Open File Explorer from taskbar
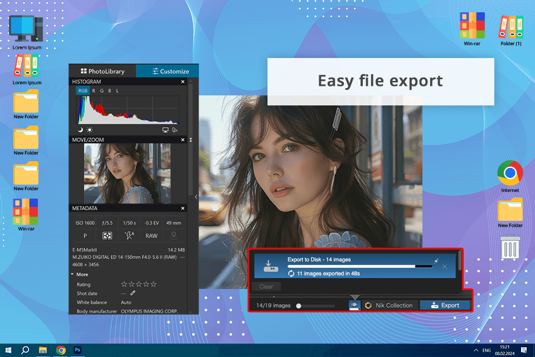 tap(43, 350)
